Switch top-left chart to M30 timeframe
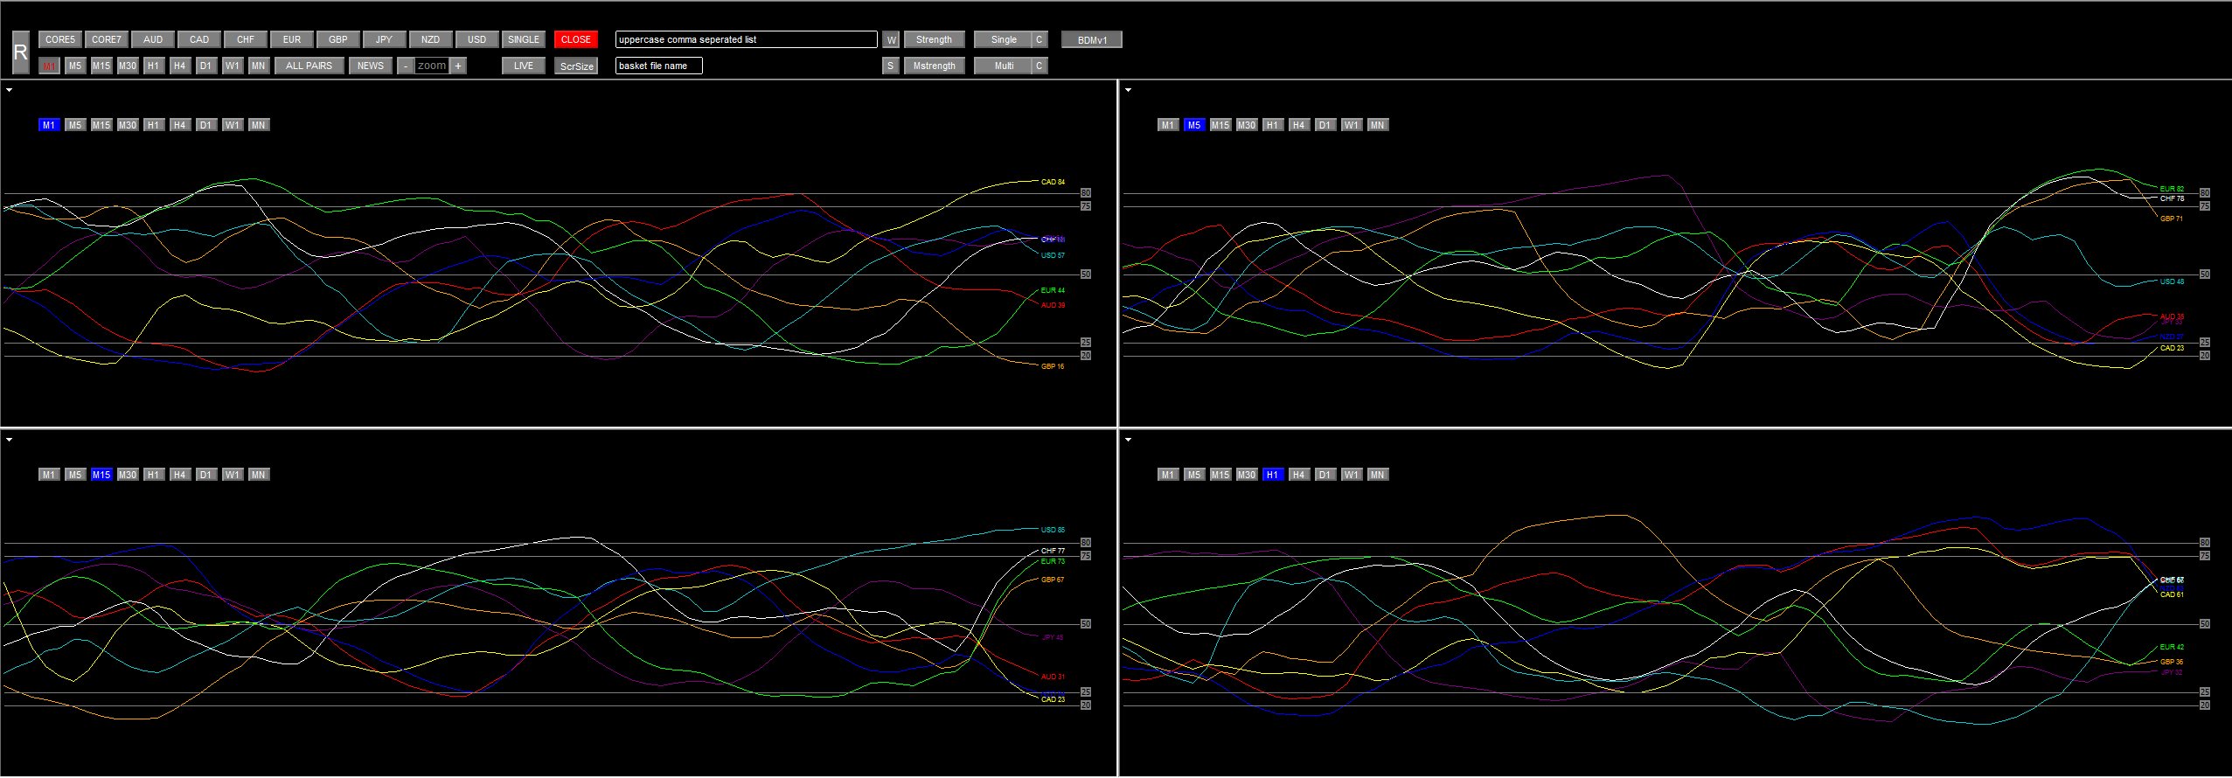 (x=128, y=125)
